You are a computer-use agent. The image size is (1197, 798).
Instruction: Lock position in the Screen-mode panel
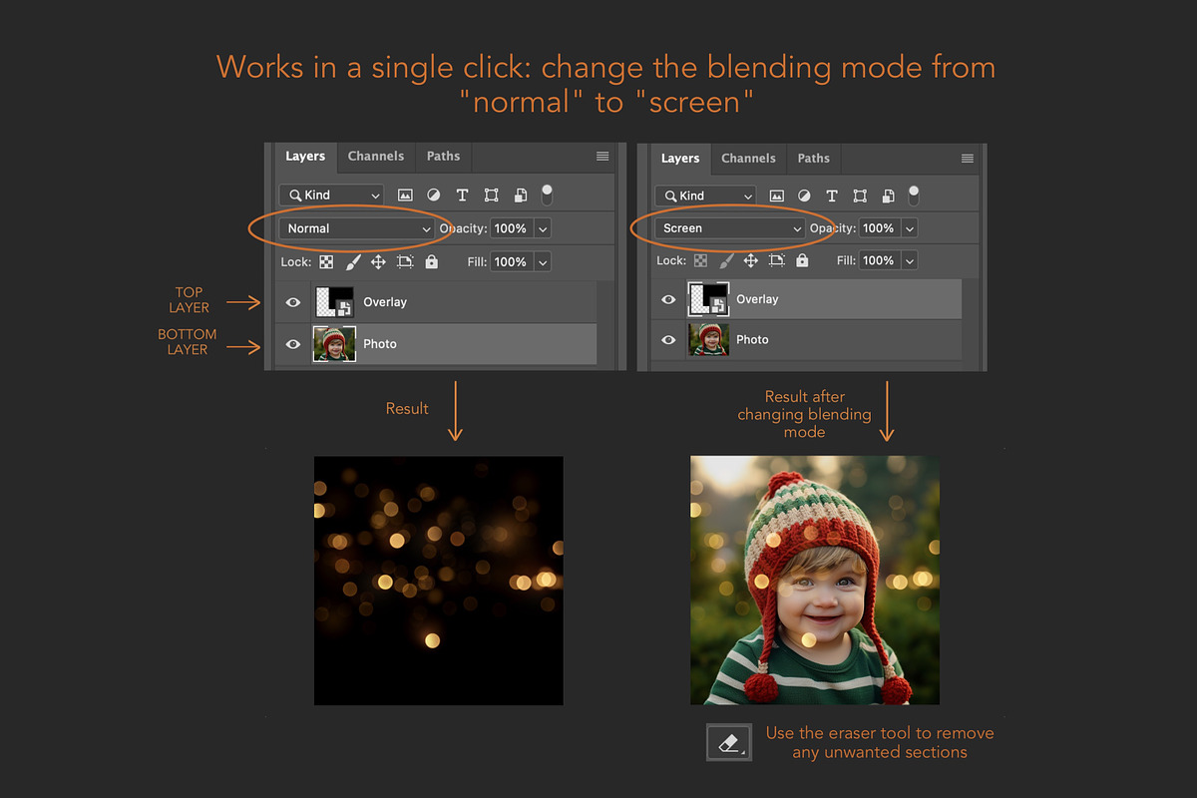[x=750, y=260]
